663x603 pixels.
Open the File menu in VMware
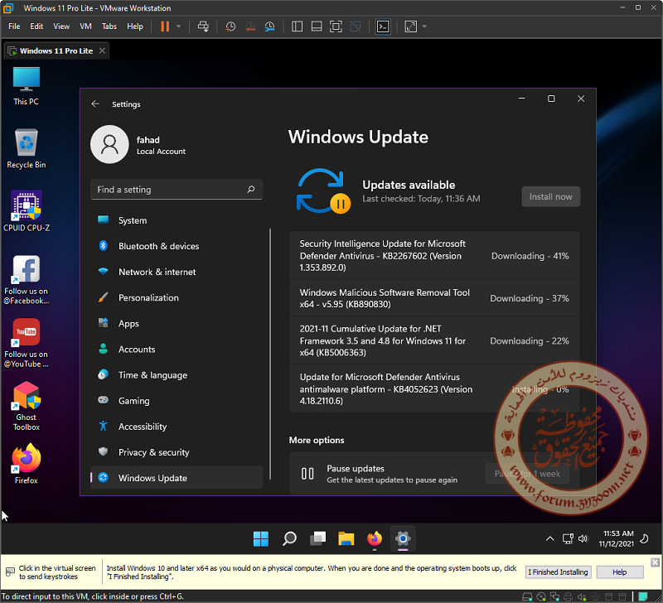[14, 27]
